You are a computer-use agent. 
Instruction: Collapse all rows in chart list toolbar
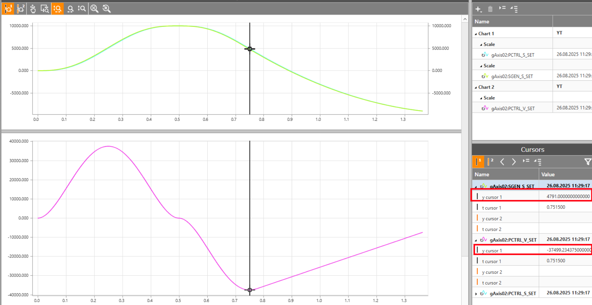pos(514,9)
